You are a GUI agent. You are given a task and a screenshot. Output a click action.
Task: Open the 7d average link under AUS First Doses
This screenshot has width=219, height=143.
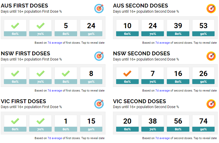point(55,43)
